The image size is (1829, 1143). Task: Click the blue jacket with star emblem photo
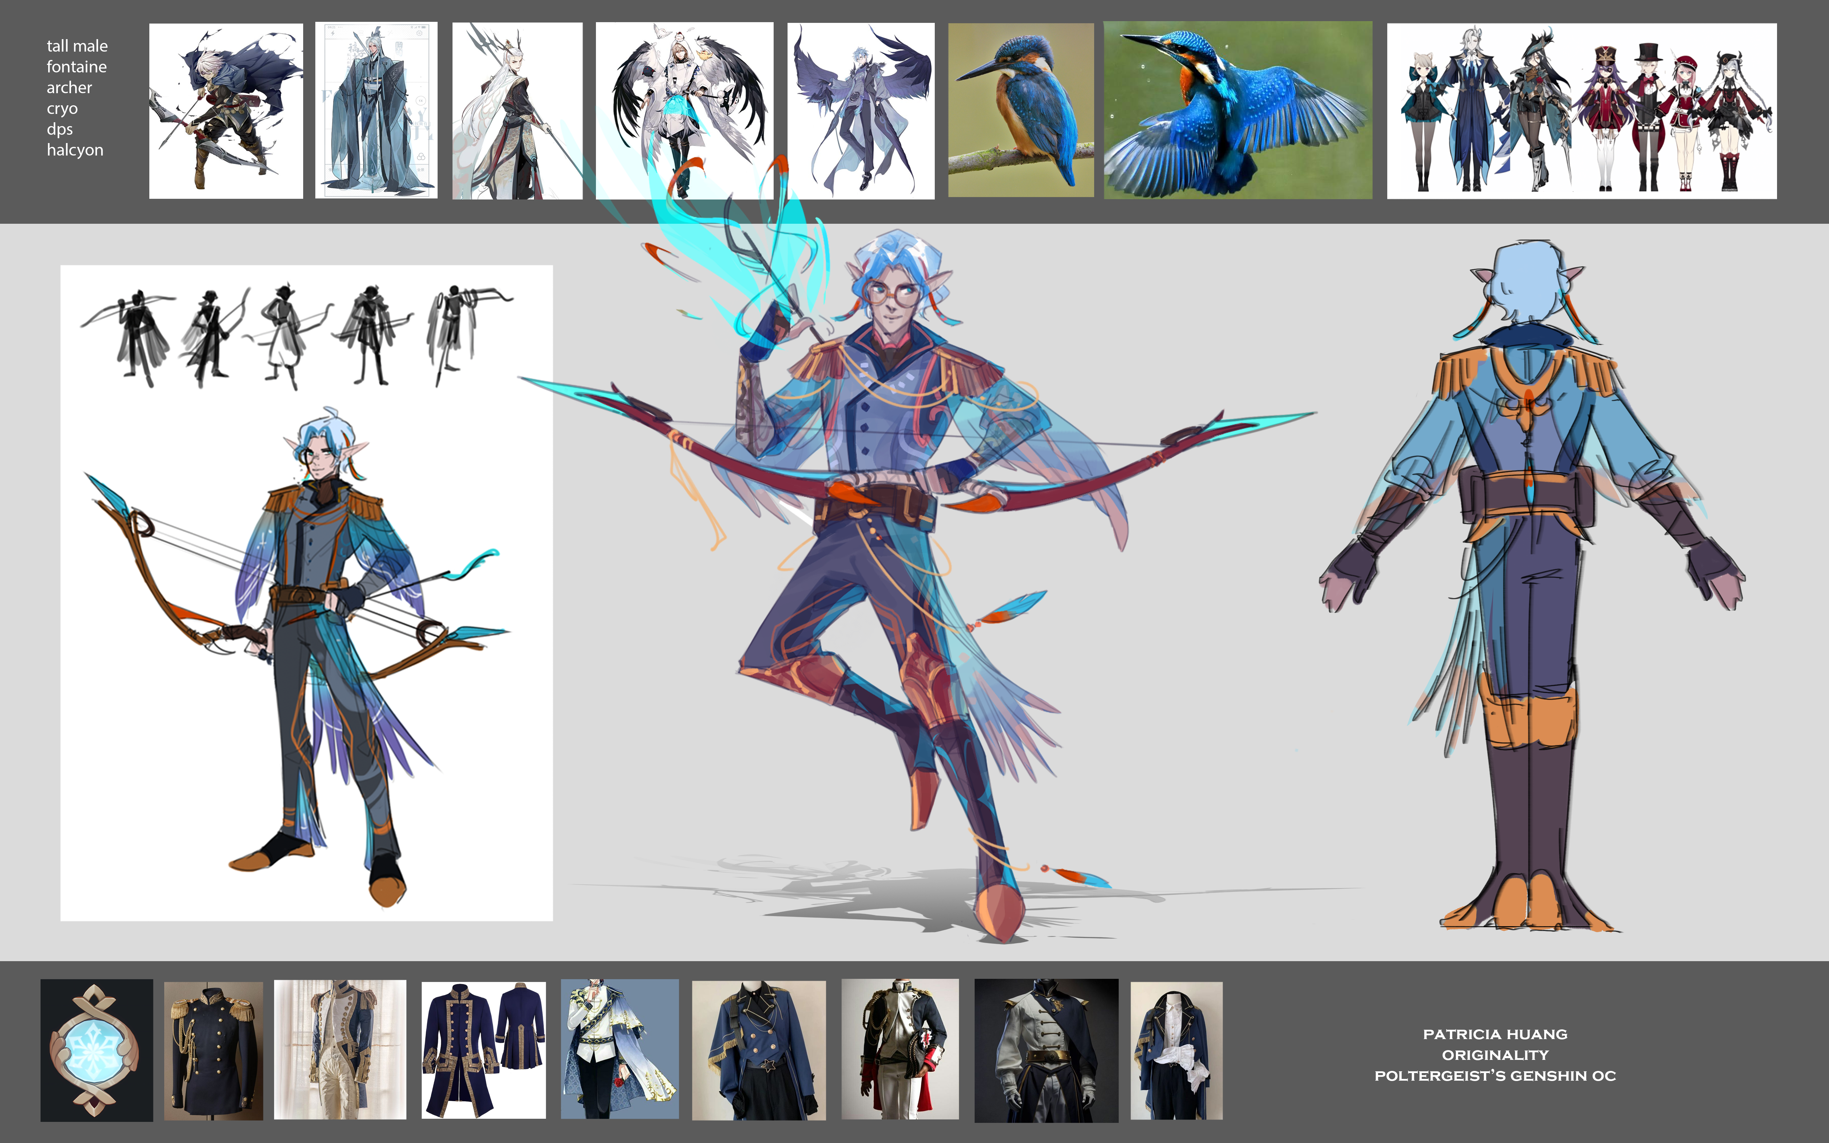758,1050
